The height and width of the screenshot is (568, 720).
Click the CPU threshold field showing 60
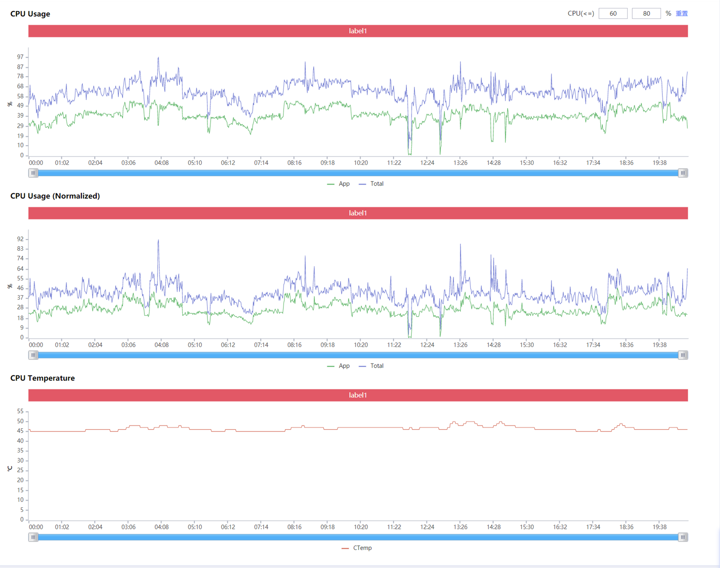click(612, 13)
